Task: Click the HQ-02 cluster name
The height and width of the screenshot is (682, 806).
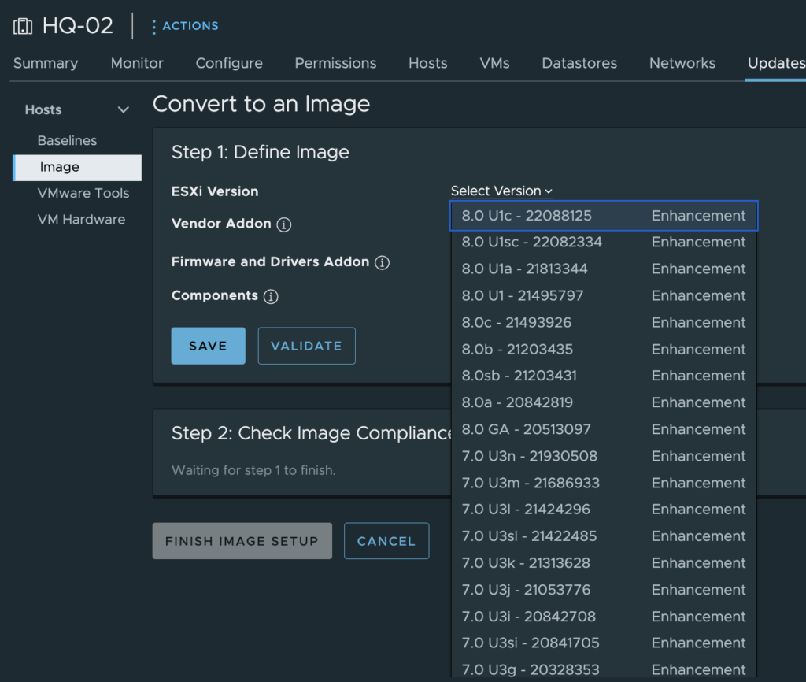Action: pyautogui.click(x=78, y=26)
